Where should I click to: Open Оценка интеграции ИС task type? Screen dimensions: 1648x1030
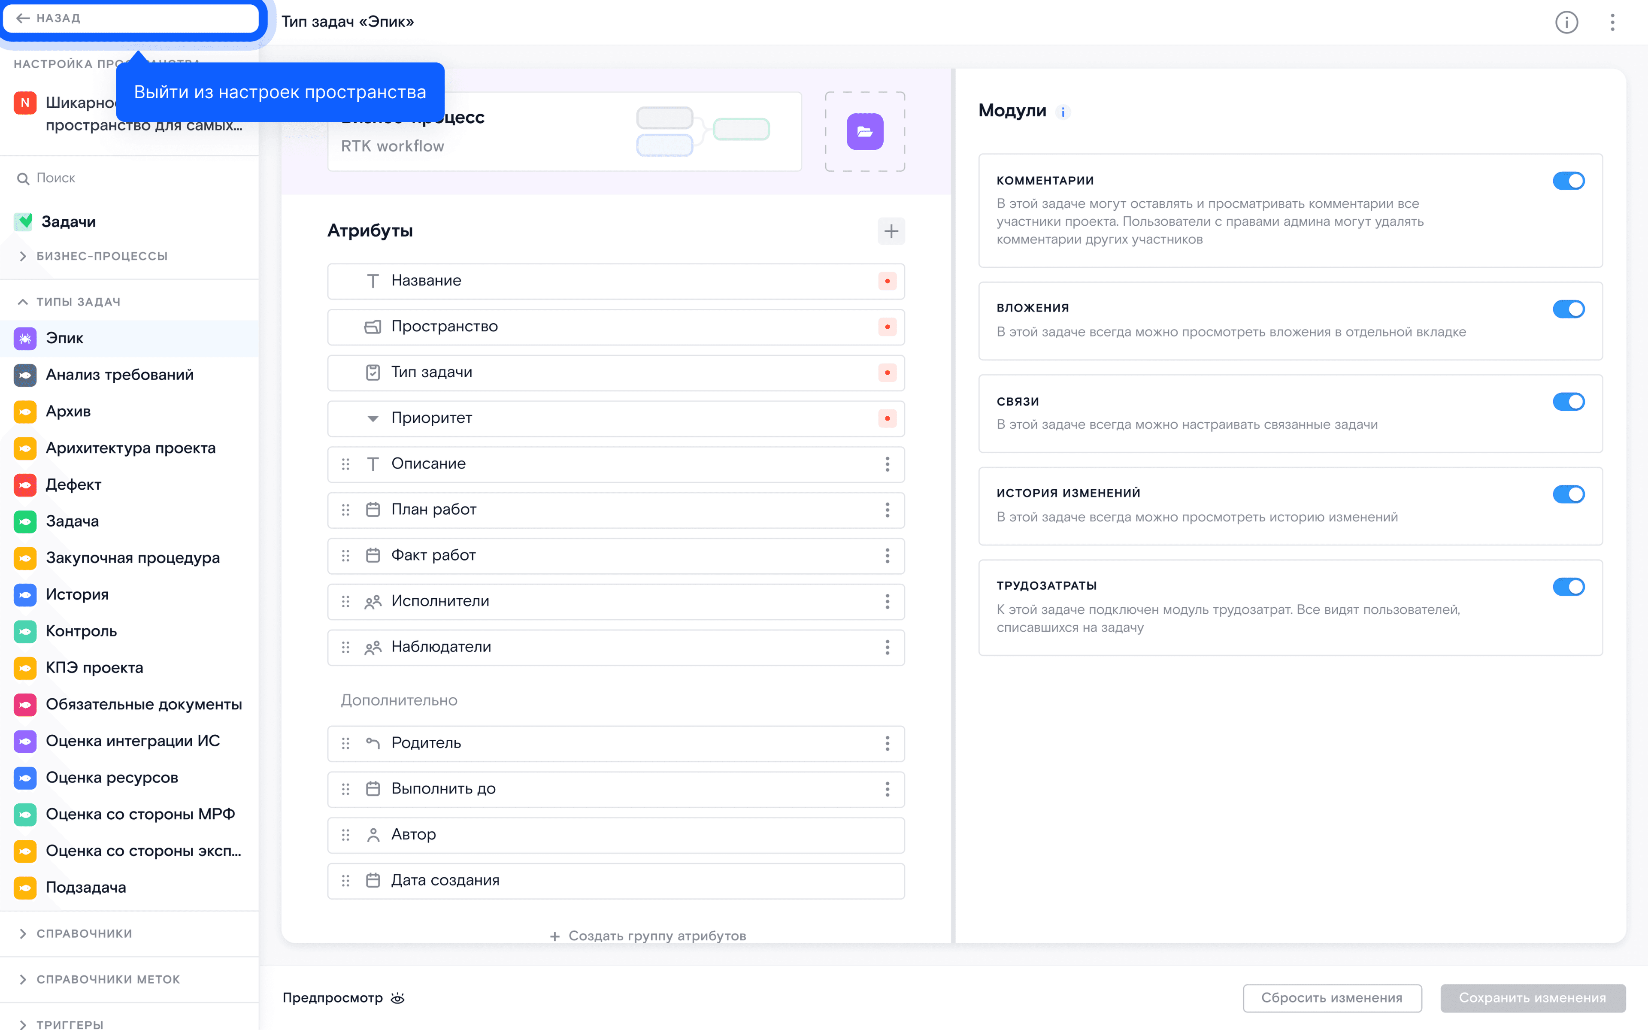tap(129, 741)
